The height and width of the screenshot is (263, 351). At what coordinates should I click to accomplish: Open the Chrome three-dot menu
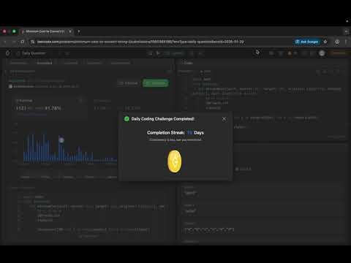(x=346, y=42)
